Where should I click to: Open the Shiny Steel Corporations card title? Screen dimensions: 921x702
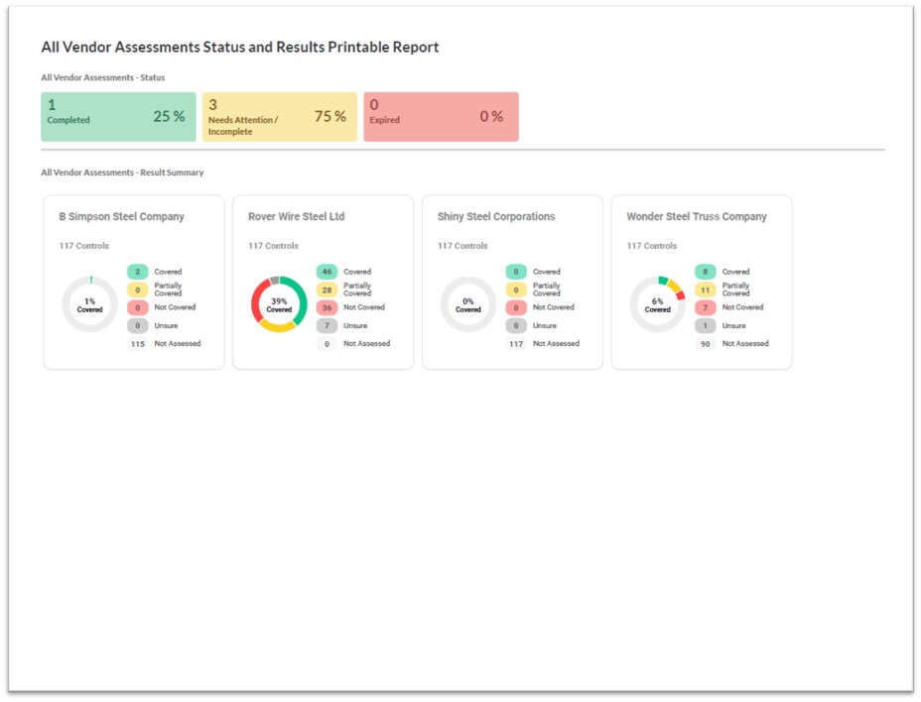pyautogui.click(x=496, y=216)
